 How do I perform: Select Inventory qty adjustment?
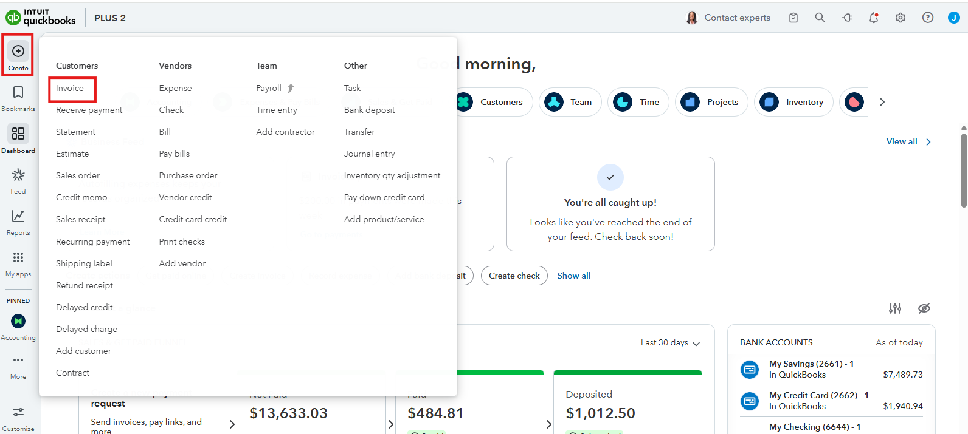(392, 176)
